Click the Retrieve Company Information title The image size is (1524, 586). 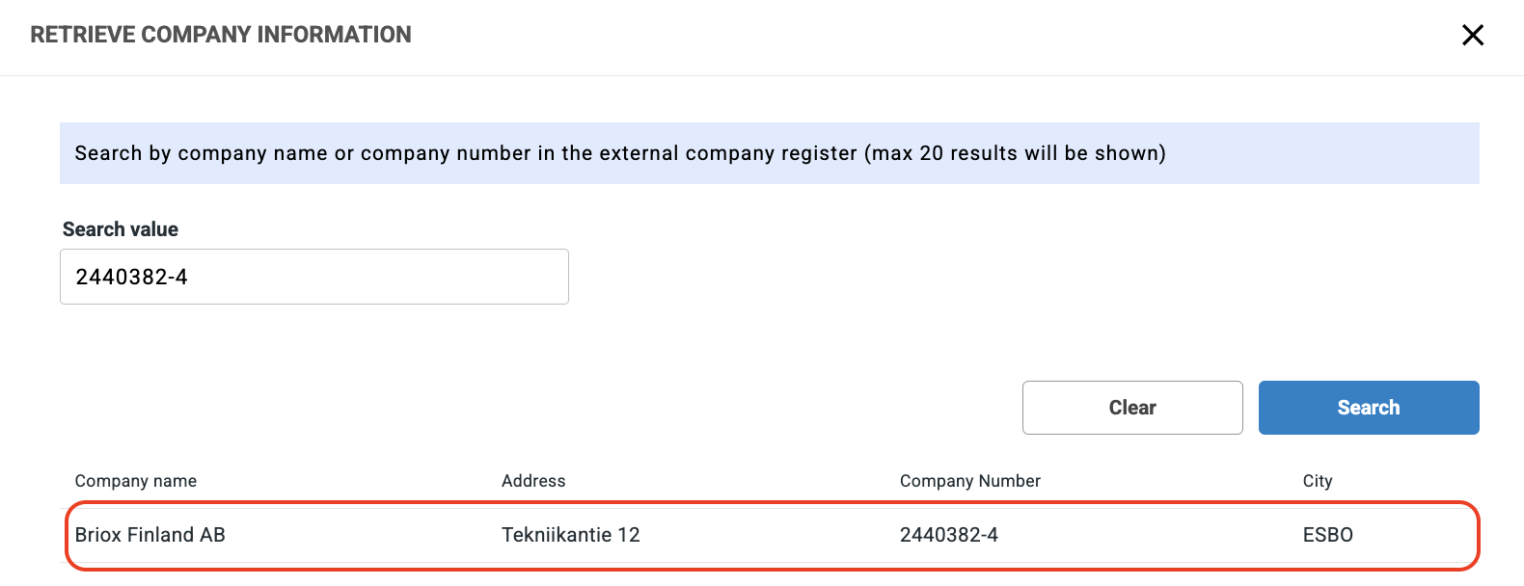coord(221,35)
